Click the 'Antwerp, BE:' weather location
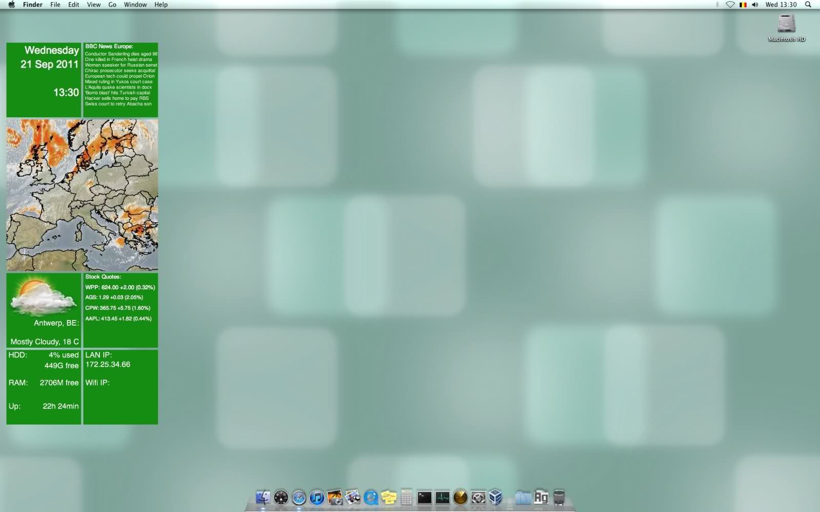The image size is (820, 512). coord(56,323)
